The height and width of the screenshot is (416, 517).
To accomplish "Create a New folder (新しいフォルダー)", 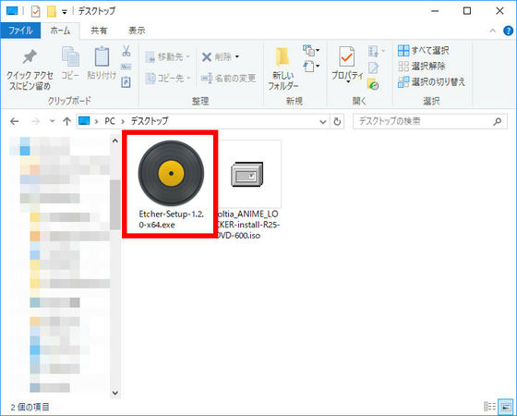I will click(x=283, y=68).
